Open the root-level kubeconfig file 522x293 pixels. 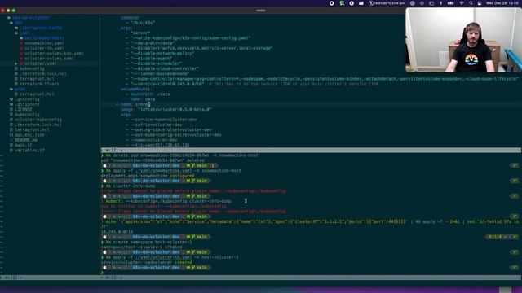click(x=27, y=115)
